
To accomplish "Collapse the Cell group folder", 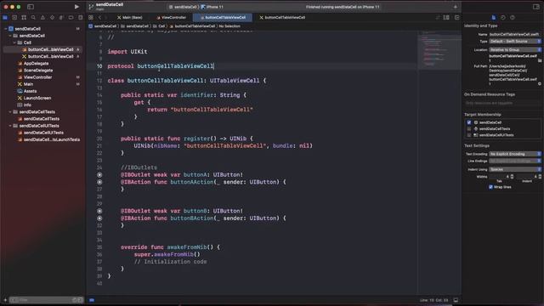I will coord(14,42).
